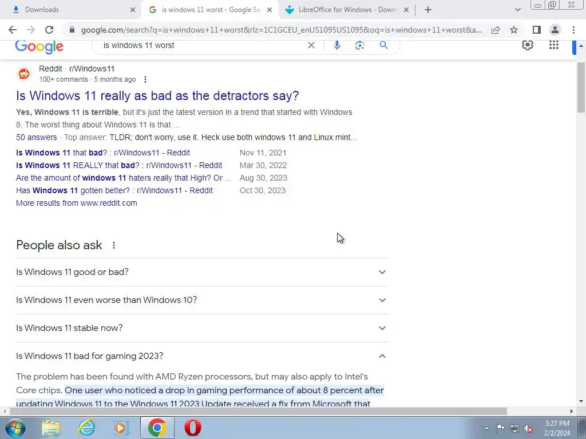Open Opera browser from taskbar
Viewport: 586px width, 439px height.
click(x=192, y=428)
